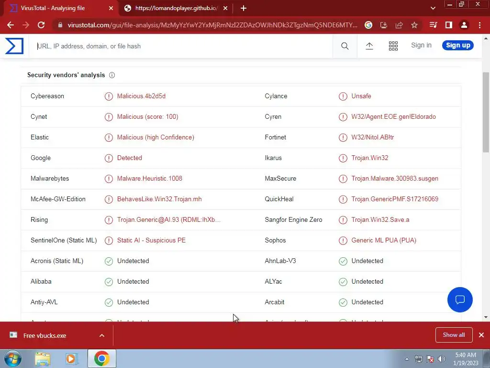The width and height of the screenshot is (490, 368).
Task: Click the VirusTotal logo icon
Action: (14, 46)
